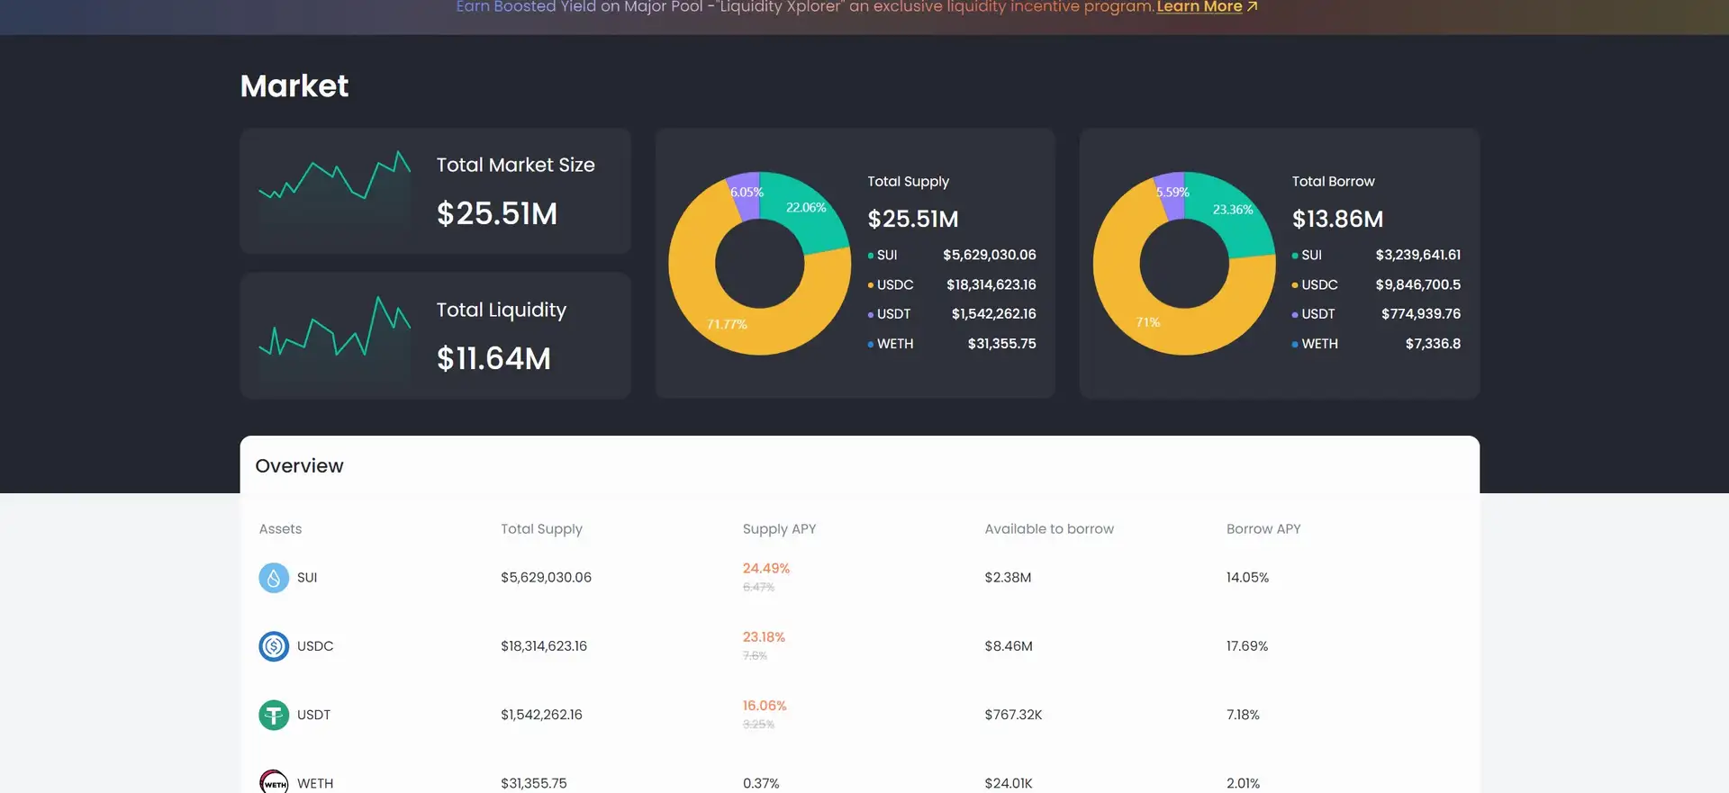Click the USDT token icon in Overview
The width and height of the screenshot is (1729, 793).
click(x=274, y=715)
